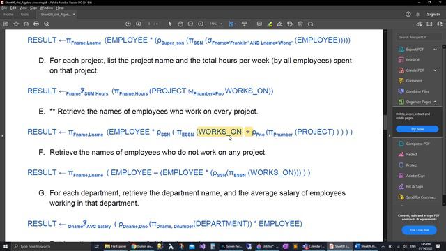This screenshot has height=251, width=446.
Task: Open the Help menu
Action: 60,8
